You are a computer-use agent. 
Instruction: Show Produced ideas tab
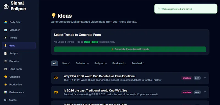click(119, 63)
